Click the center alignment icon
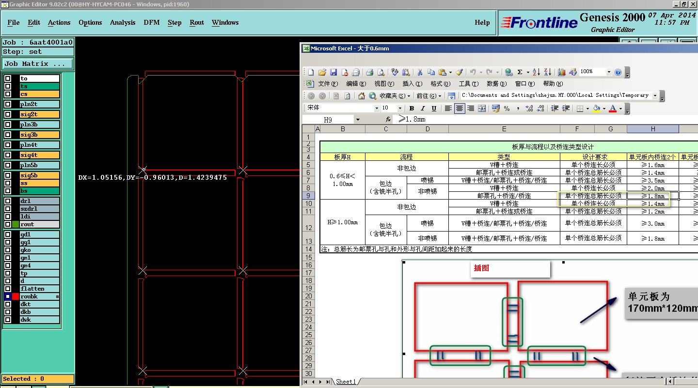 click(x=460, y=109)
